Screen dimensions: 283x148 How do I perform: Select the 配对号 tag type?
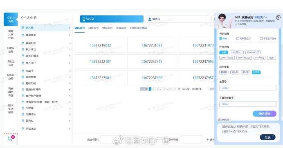(x=245, y=72)
